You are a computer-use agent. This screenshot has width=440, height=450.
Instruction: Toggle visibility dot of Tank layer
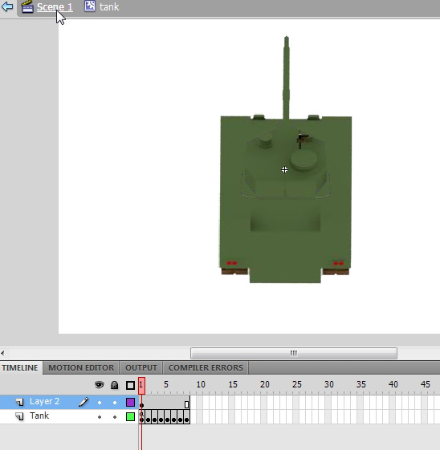100,417
